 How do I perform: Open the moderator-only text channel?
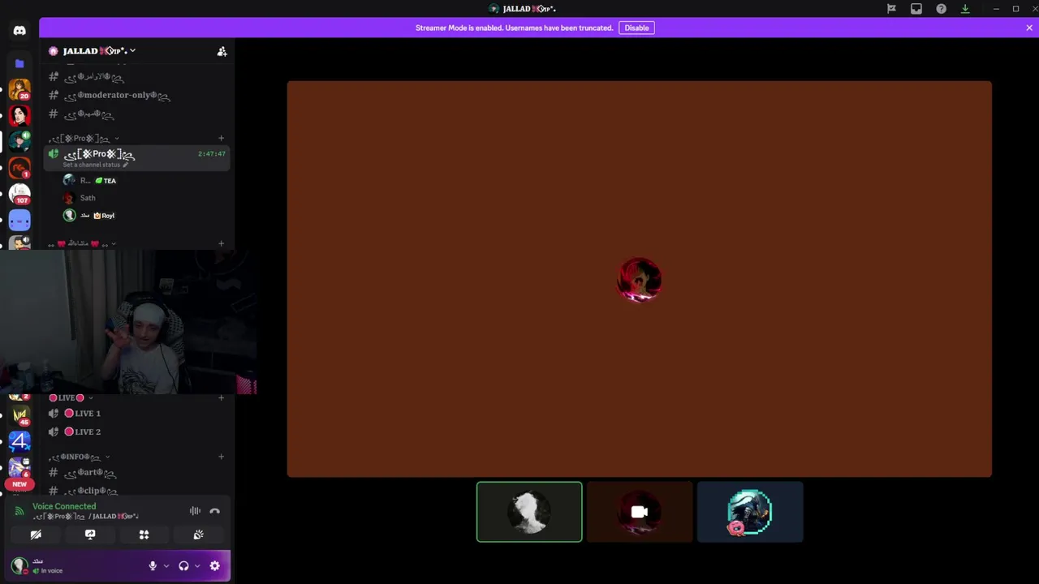[x=136, y=96]
